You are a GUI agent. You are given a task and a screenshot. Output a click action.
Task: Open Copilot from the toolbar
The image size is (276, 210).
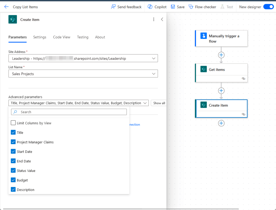(x=157, y=7)
